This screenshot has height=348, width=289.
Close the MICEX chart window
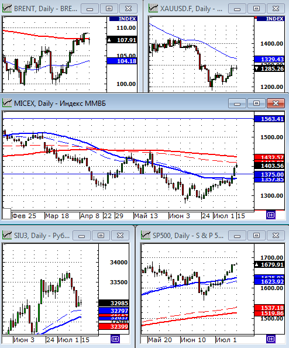point(276,104)
